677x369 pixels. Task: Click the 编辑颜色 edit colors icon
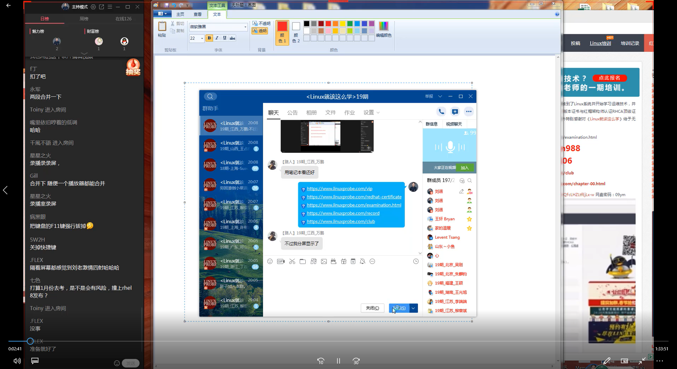click(x=384, y=29)
